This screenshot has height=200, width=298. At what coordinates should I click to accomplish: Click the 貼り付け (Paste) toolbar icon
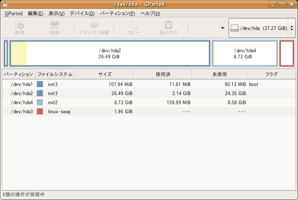point(169,28)
